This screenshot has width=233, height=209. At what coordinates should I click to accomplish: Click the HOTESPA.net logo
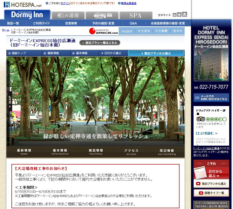coord(23,5)
